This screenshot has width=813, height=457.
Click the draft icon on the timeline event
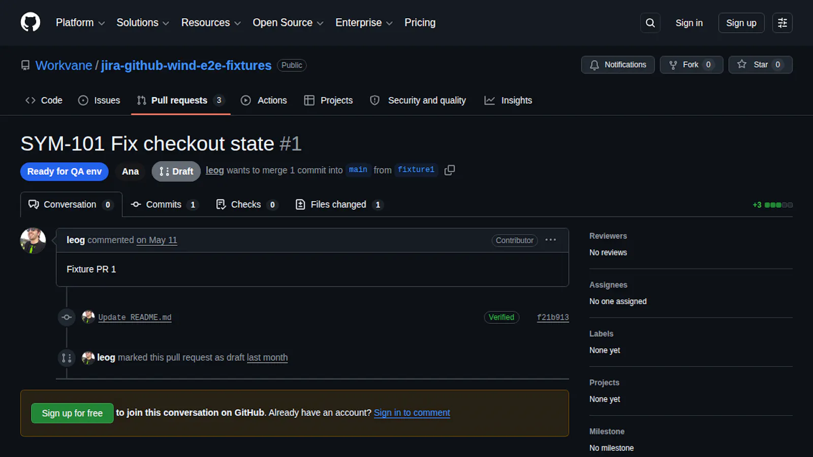pos(67,358)
